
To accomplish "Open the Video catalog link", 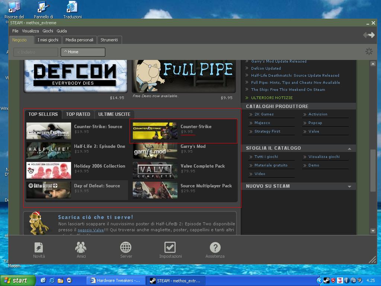I will (260, 174).
